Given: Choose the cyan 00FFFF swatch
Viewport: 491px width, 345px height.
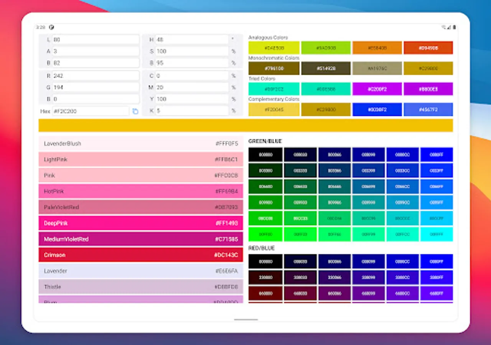Looking at the screenshot, I should tap(437, 234).
